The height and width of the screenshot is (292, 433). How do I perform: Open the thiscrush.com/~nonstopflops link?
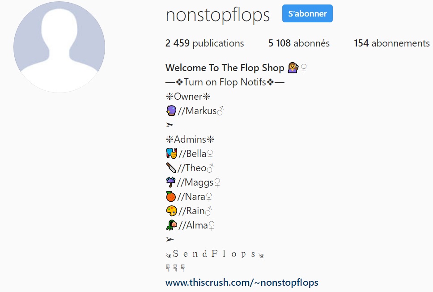tap(242, 283)
